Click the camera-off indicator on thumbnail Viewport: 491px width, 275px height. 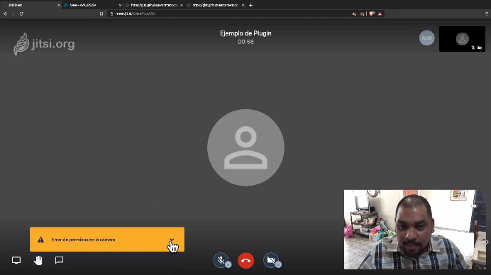tap(480, 47)
